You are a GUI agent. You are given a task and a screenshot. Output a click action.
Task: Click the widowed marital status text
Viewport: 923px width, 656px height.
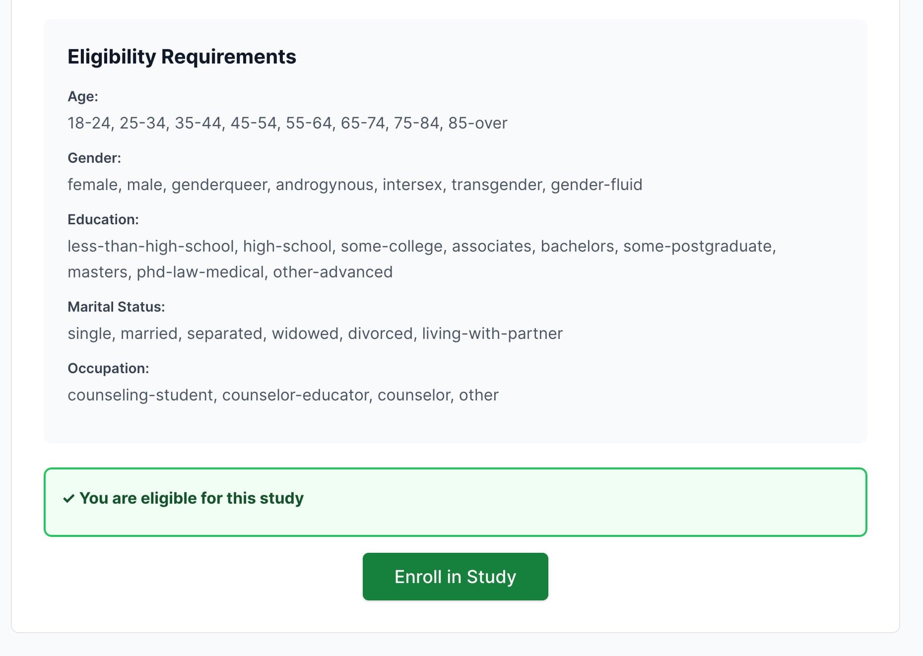[x=306, y=333]
